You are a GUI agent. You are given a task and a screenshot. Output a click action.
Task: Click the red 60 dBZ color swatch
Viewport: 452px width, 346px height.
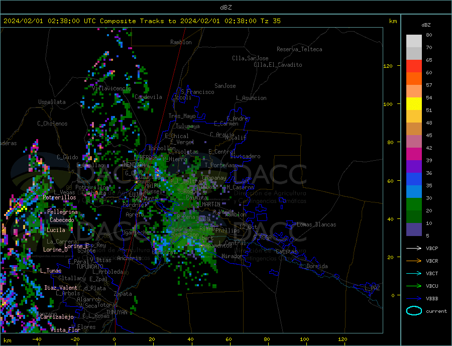pos(414,66)
